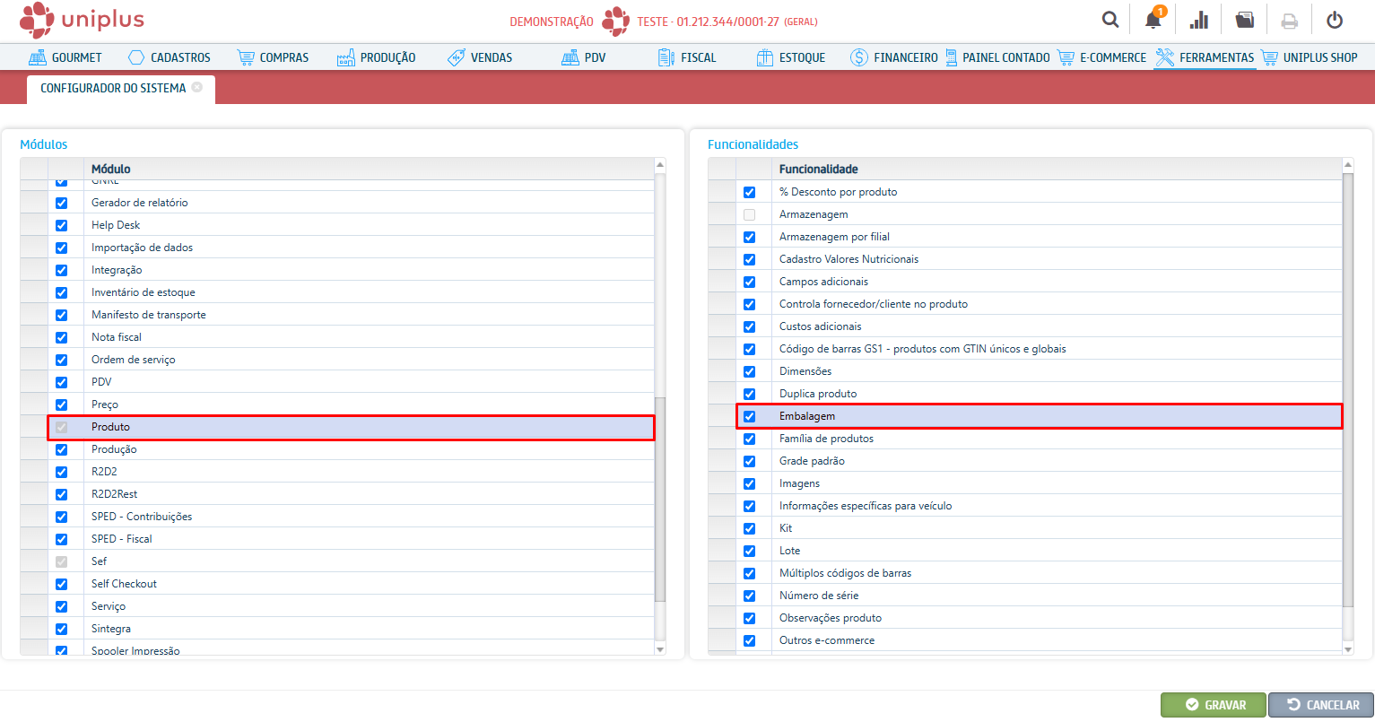Click the wallet icon in header
The height and width of the screenshot is (722, 1375).
pyautogui.click(x=1244, y=20)
